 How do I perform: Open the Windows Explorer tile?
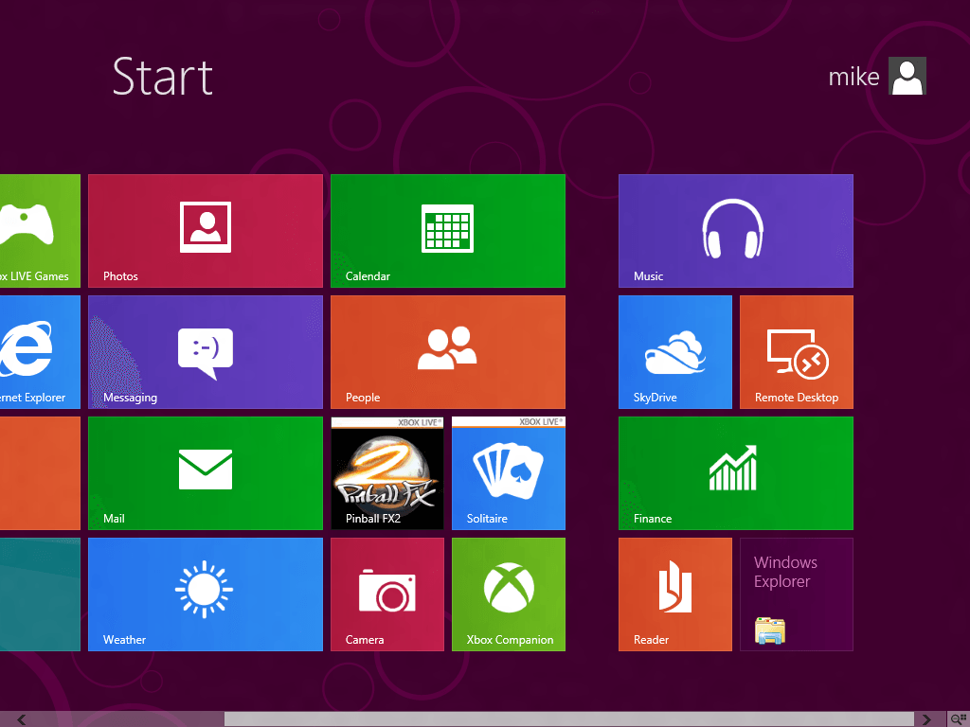point(796,594)
